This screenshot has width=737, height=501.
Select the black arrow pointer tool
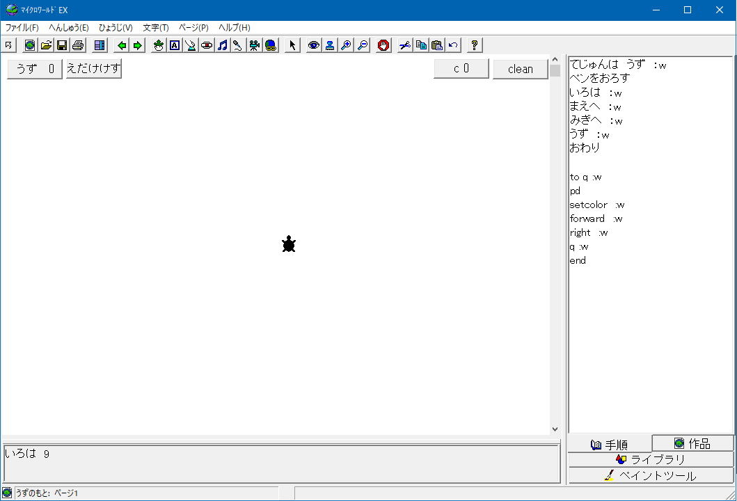[292, 45]
